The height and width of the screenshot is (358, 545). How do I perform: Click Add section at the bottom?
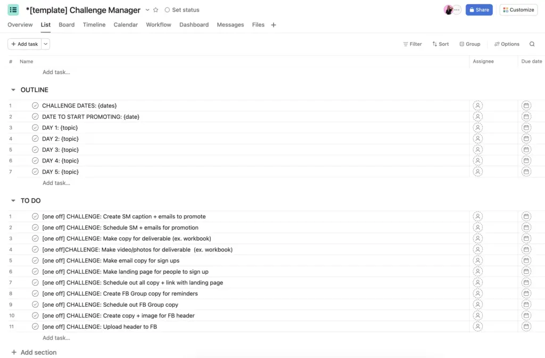34,352
